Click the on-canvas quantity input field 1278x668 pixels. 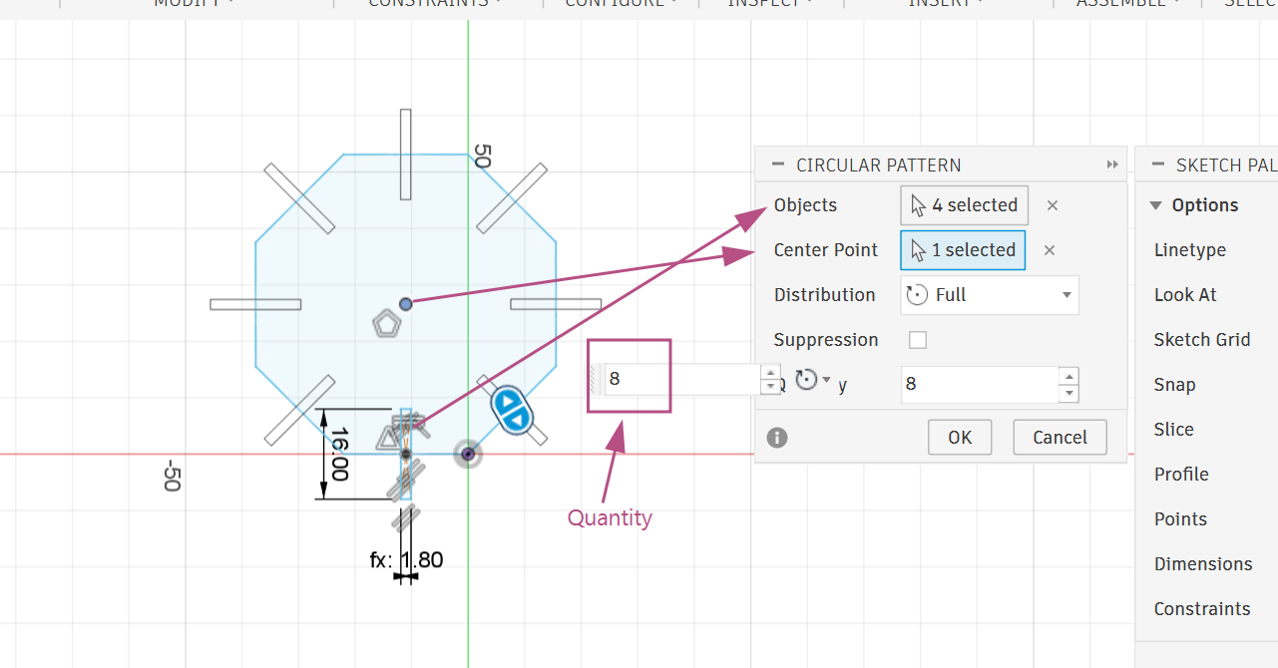pyautogui.click(x=680, y=379)
